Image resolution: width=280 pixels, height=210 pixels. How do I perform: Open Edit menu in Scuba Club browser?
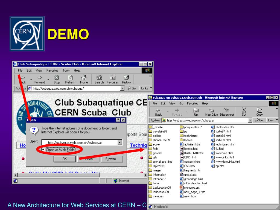coord(29,71)
